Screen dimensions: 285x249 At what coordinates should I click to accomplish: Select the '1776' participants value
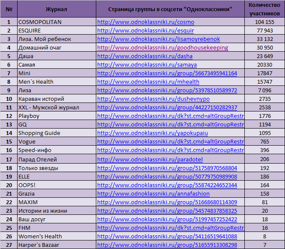[x=264, y=116]
